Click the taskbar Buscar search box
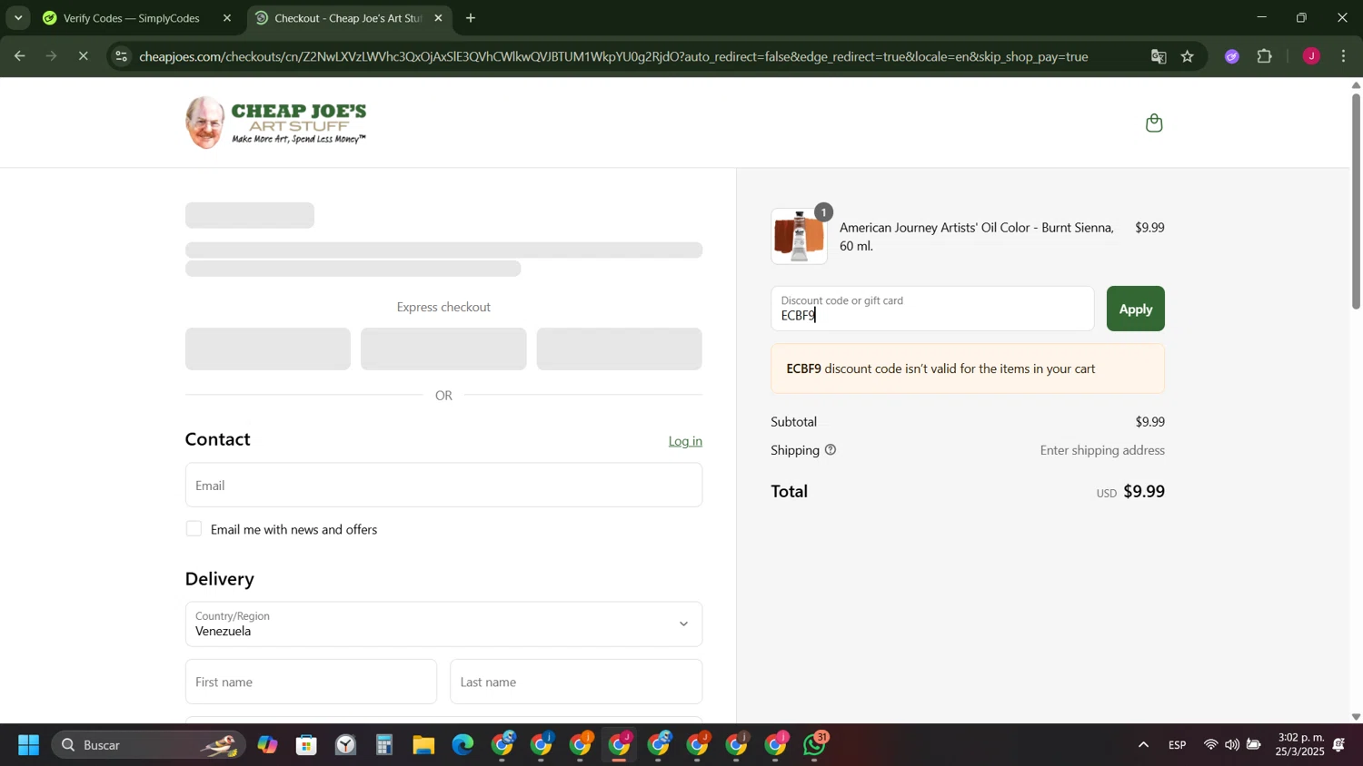This screenshot has height=766, width=1363. [148, 745]
